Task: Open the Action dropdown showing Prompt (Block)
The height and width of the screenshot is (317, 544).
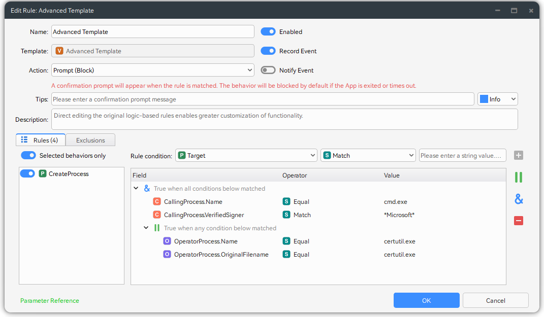Action: point(152,71)
